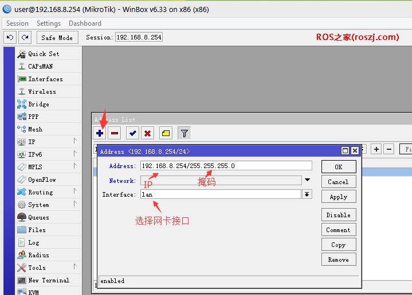
Task: Click the red X disable icon
Action: (x=147, y=133)
